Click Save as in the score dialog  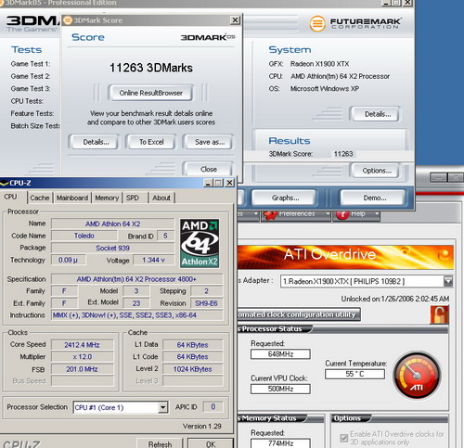(x=208, y=142)
